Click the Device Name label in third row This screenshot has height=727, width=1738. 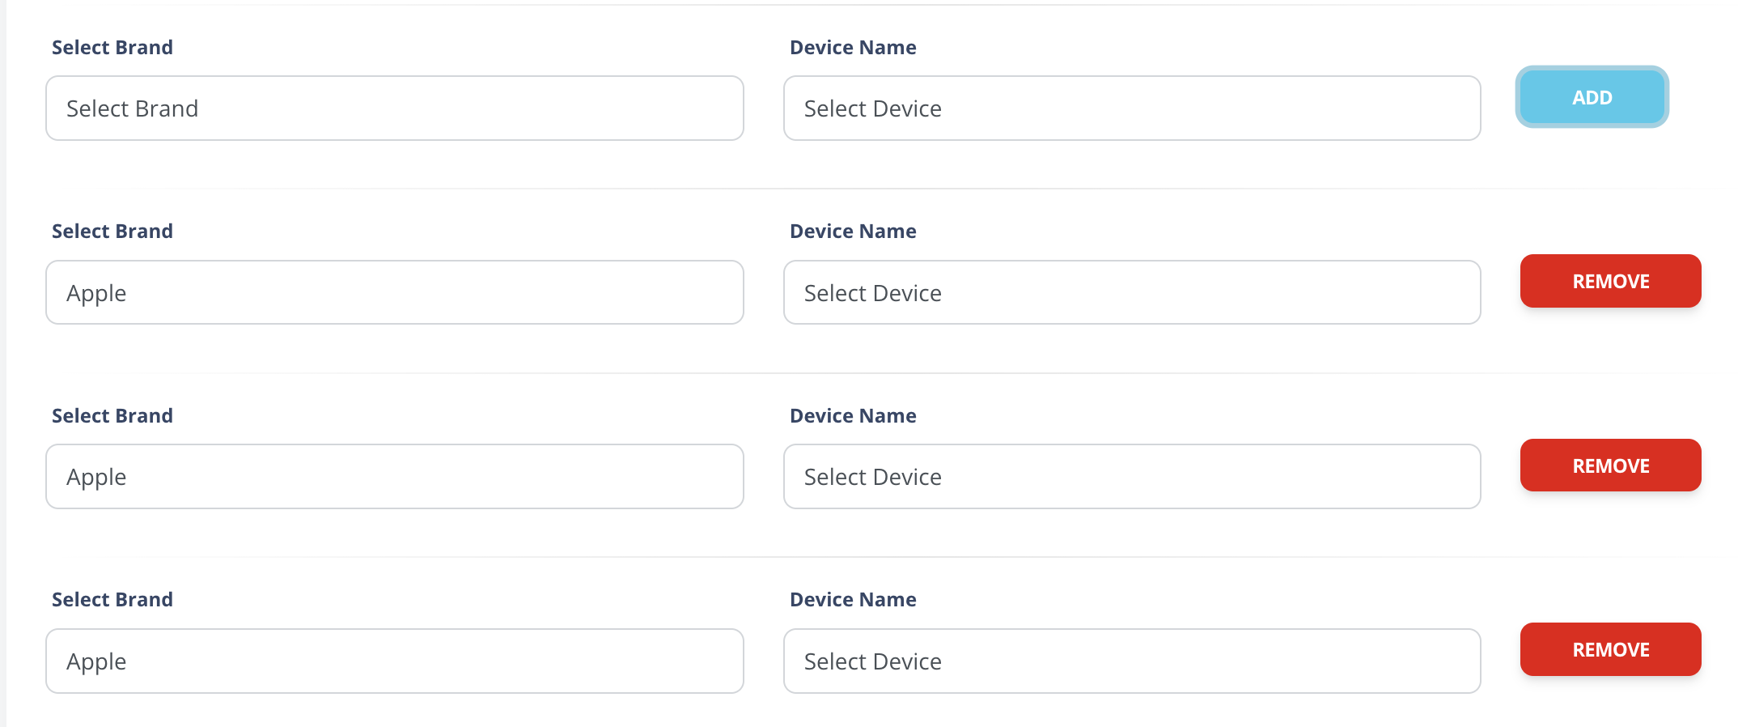click(853, 416)
